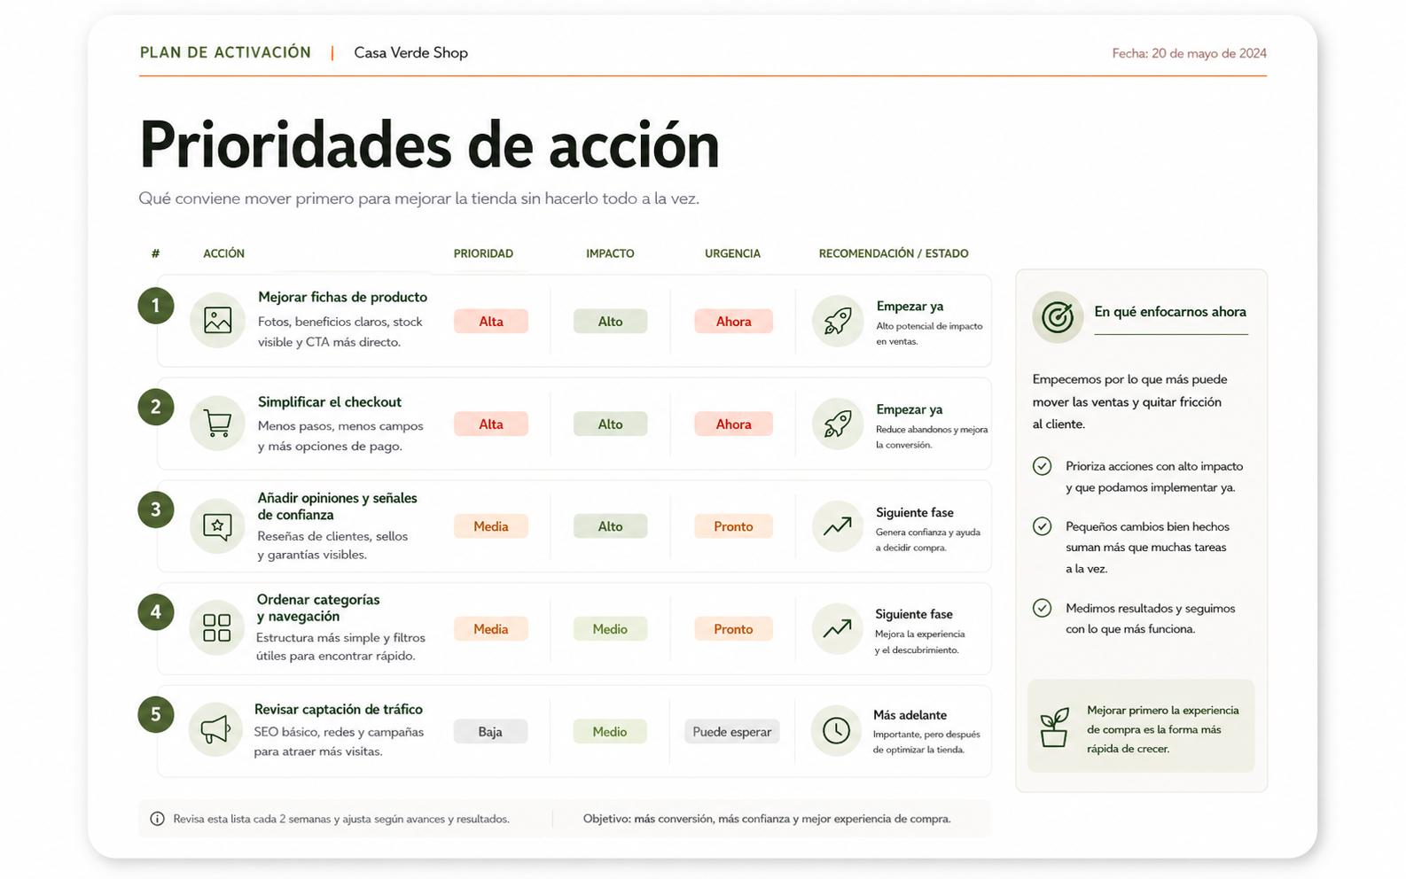Click the number 5 circle badge
Viewport: 1406px width, 879px height.
point(156,714)
